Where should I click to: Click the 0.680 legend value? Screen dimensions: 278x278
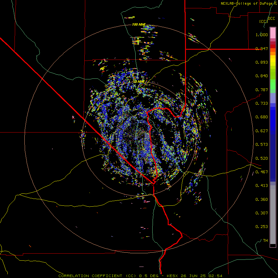point(262,117)
